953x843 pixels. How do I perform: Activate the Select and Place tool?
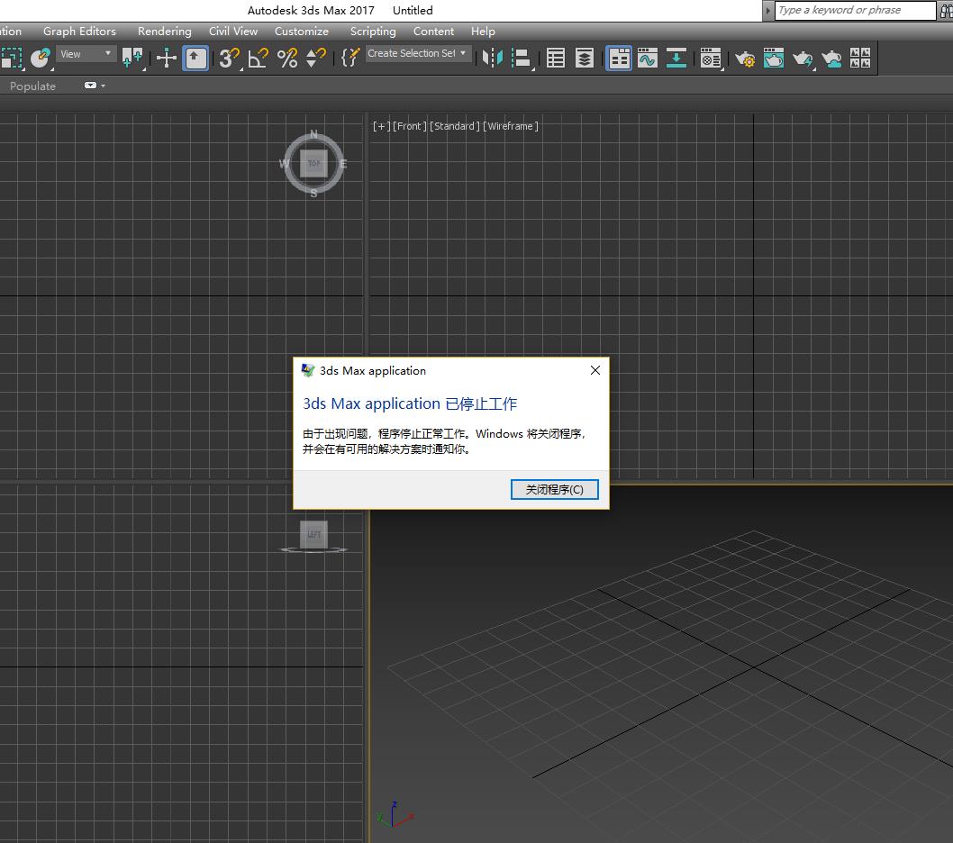coord(41,59)
